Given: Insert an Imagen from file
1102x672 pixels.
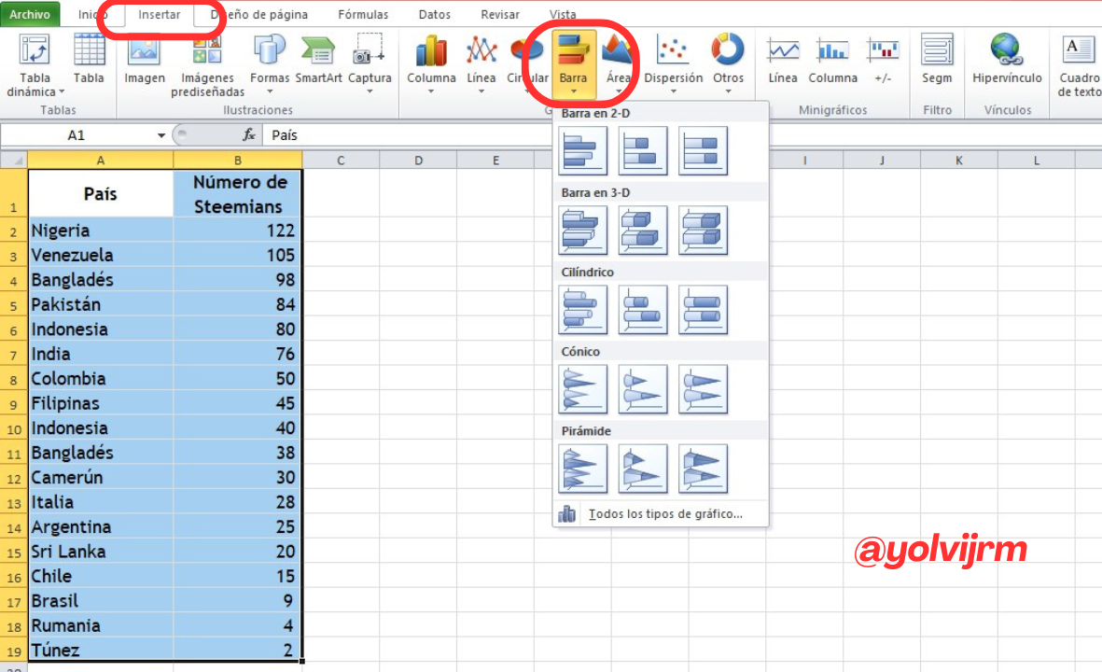Looking at the screenshot, I should click(144, 60).
